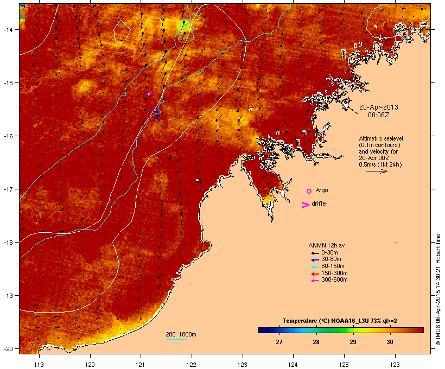Click the Temperature NOAA16_L3U colorbar title
Viewport: 445px width, 369px height.
pos(340,321)
